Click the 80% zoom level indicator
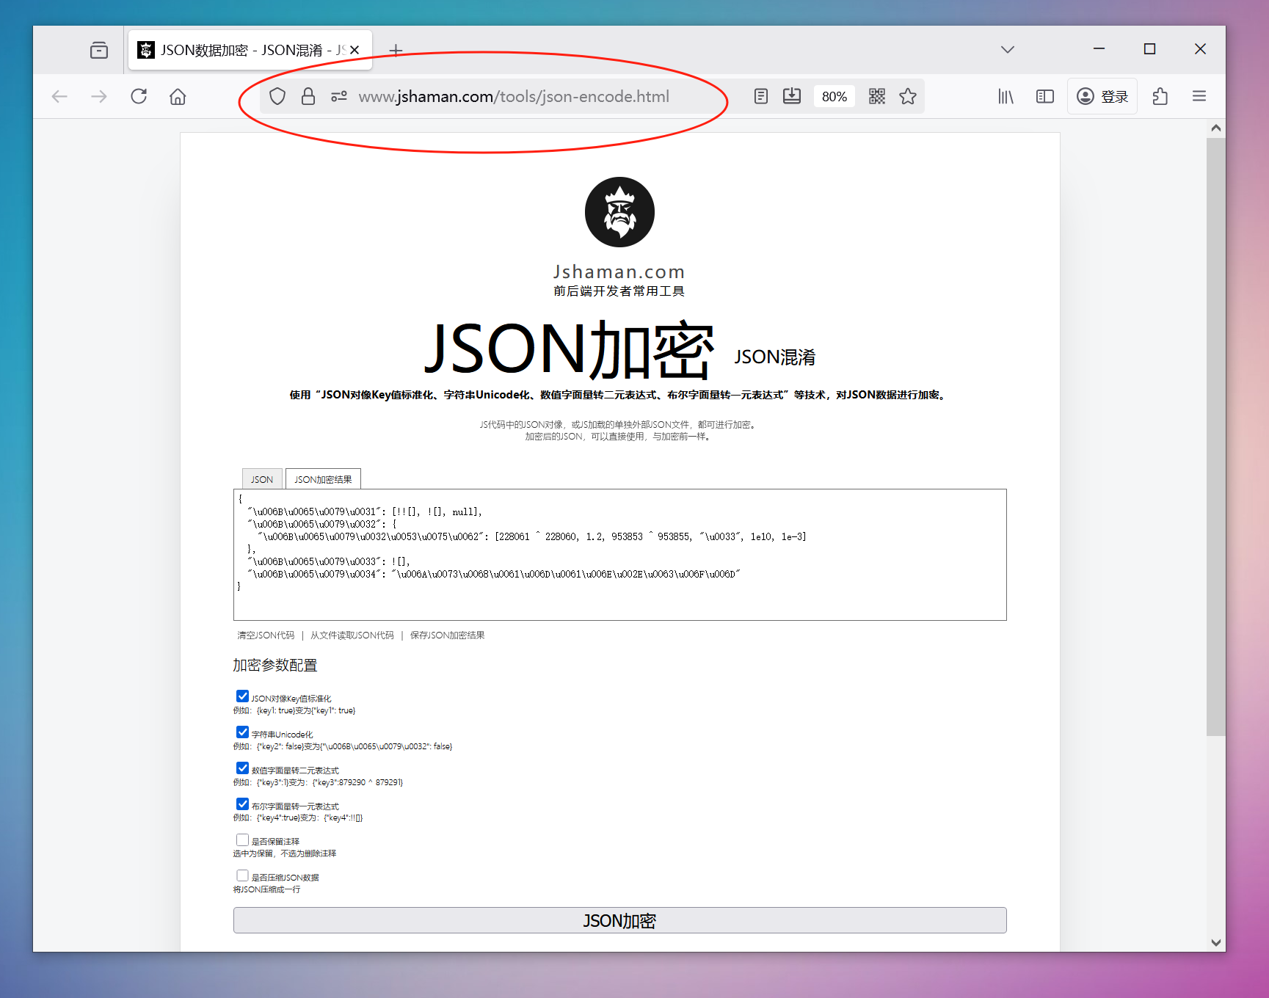The width and height of the screenshot is (1269, 998). click(x=834, y=96)
